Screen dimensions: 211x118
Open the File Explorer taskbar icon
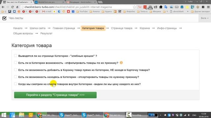(21, 115)
